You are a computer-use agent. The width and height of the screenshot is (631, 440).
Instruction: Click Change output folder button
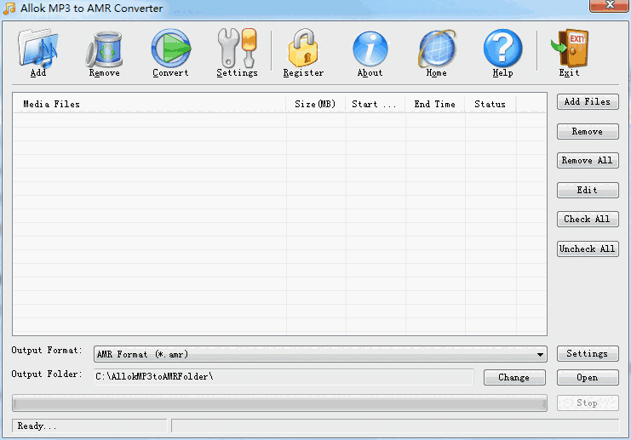point(514,377)
